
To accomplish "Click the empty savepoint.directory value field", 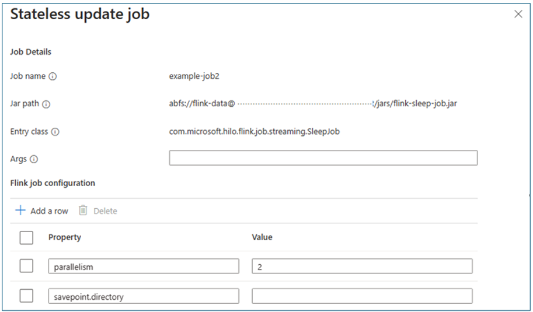I will point(362,296).
